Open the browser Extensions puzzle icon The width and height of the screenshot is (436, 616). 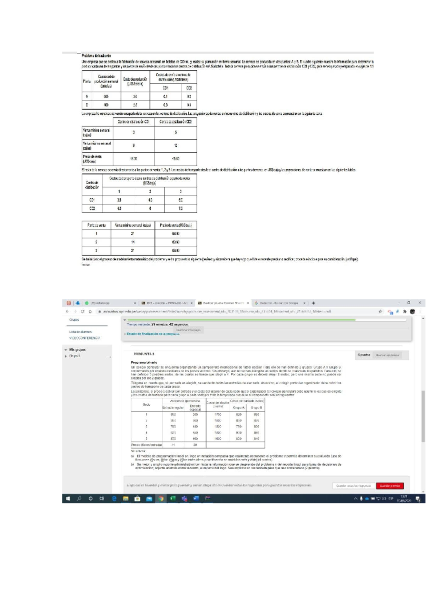click(x=405, y=311)
